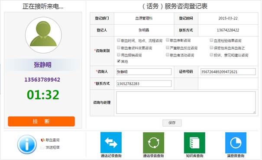The height and width of the screenshot is (160, 262).
Task: Focus the 咨询人 field containing 张静明
Action: (x=144, y=72)
